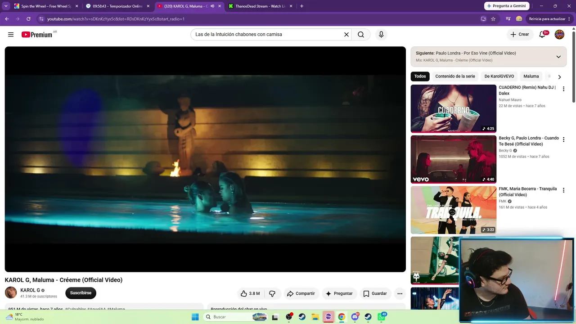Open the Tranquila video thumbnail
The image size is (576, 324).
[454, 210]
